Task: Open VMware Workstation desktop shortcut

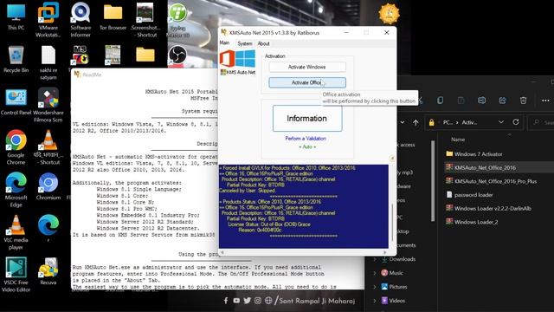Action: click(48, 20)
